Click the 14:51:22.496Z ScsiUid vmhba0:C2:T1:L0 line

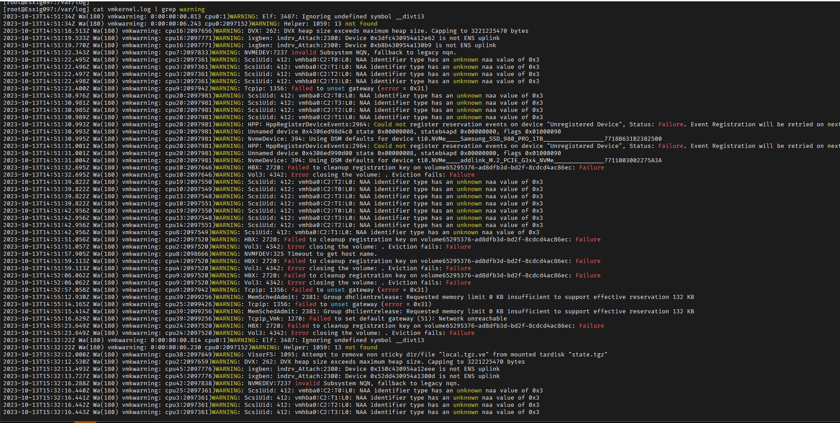point(271,67)
